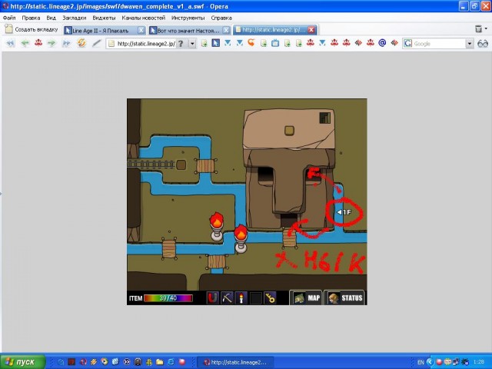The width and height of the screenshot is (492, 369).
Task: Click the right flaming torch in game
Action: pos(241,238)
